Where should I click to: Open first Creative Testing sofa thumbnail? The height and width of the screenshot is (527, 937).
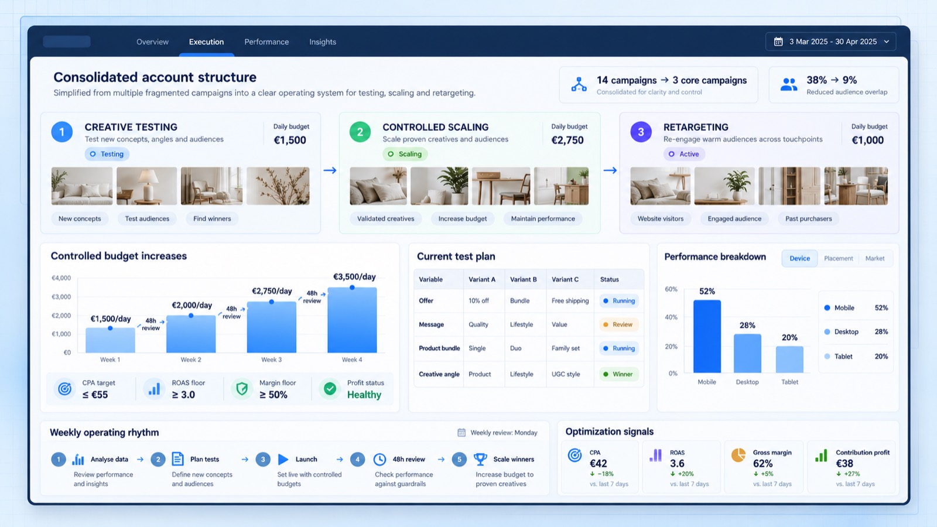tap(82, 186)
